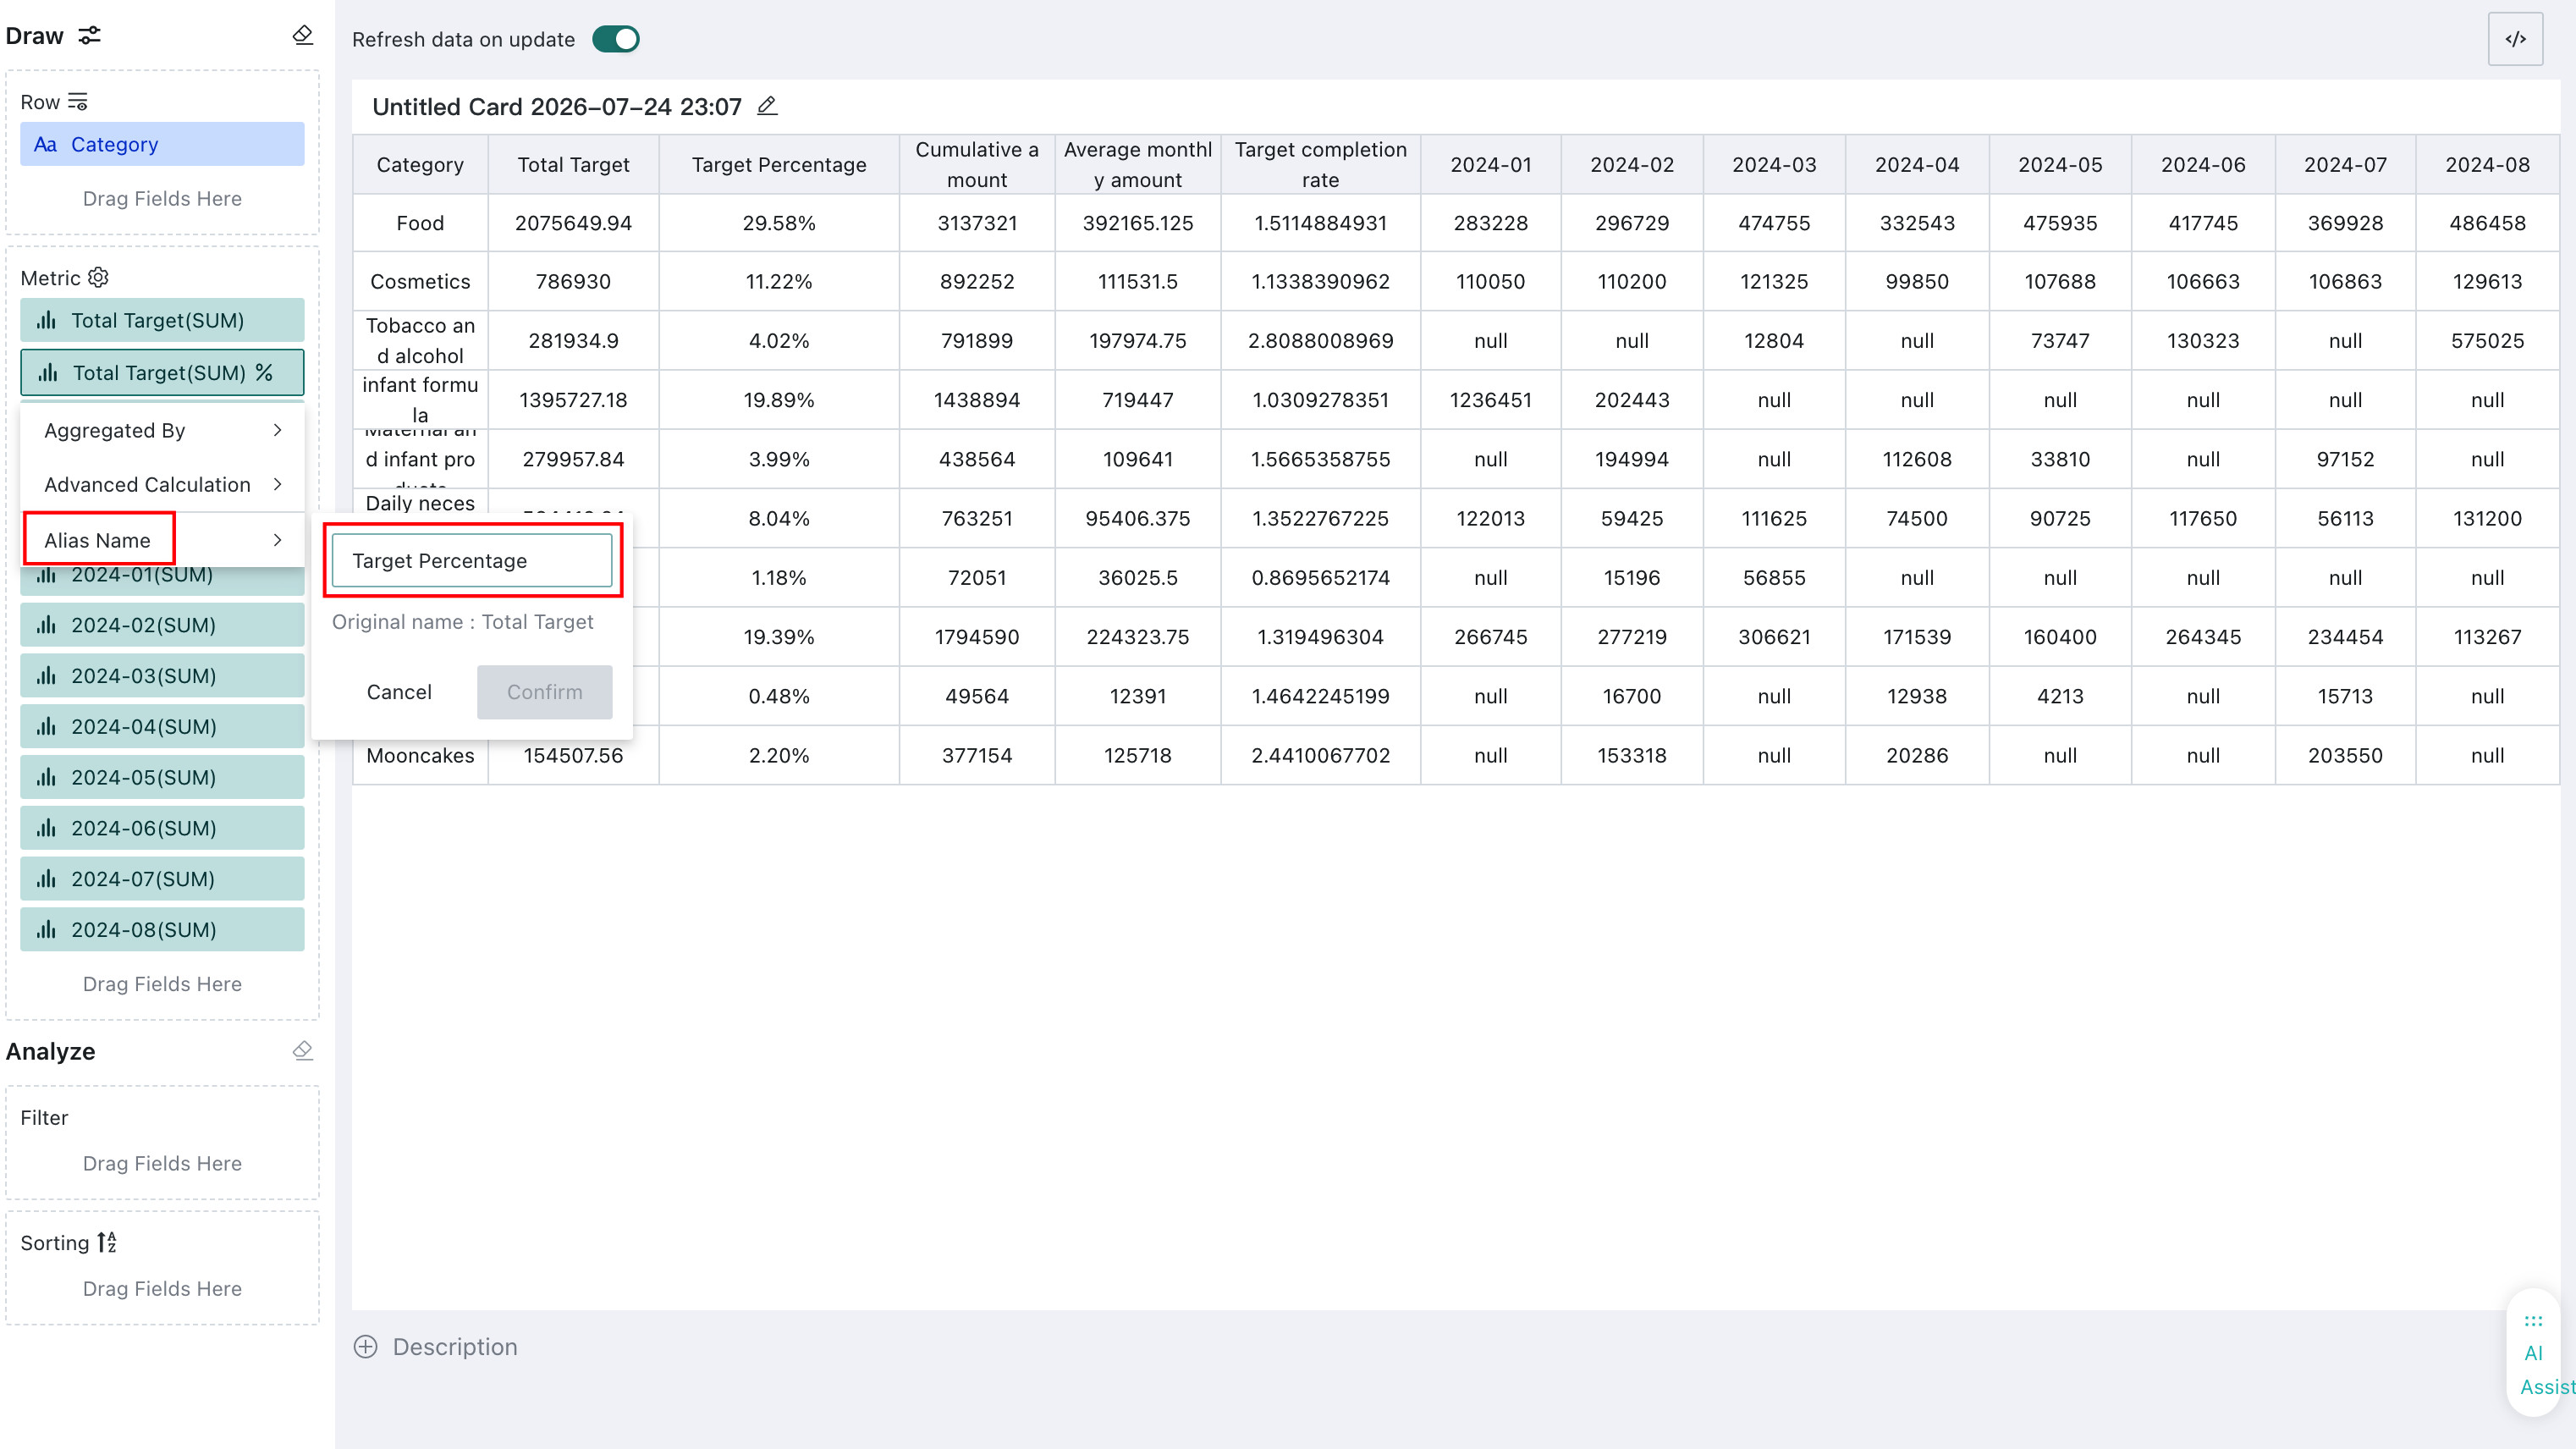
Task: Clear the Draw panel with eraser icon
Action: click(x=303, y=36)
